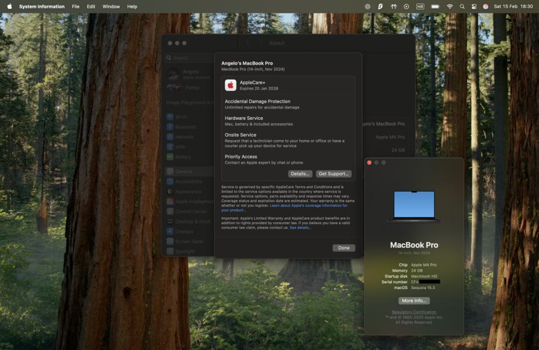Click the Priority Access heading
This screenshot has width=539, height=350.
(x=240, y=157)
